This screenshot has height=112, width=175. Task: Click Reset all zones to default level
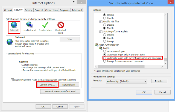[x=60, y=92]
